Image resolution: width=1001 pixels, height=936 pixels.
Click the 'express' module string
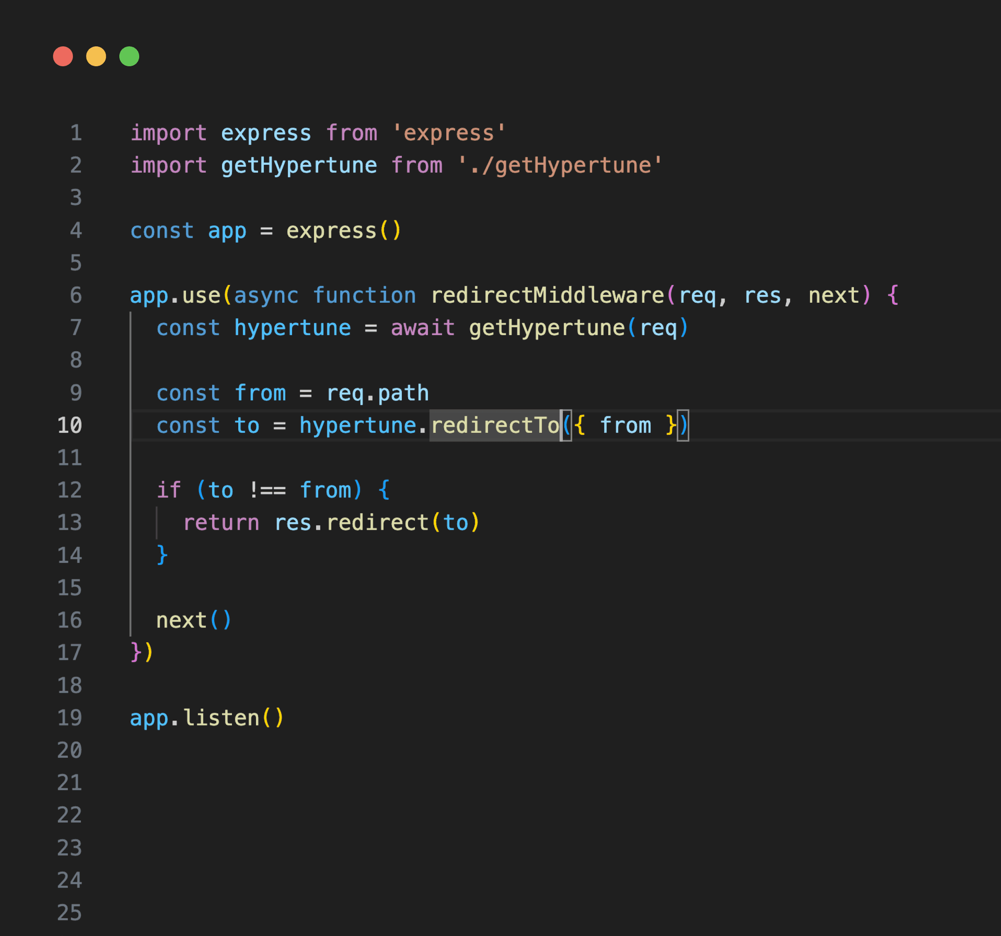449,133
